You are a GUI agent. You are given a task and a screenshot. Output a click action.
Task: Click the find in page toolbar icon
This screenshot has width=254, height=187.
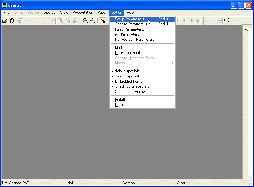60,21
